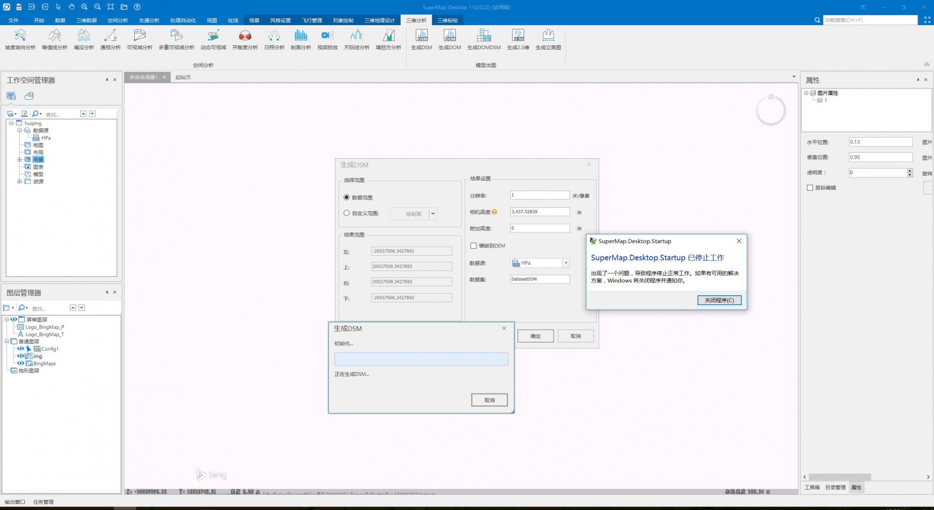This screenshot has height=510, width=934.
Task: Open the 数据源 HPa combo box
Action: click(540, 263)
